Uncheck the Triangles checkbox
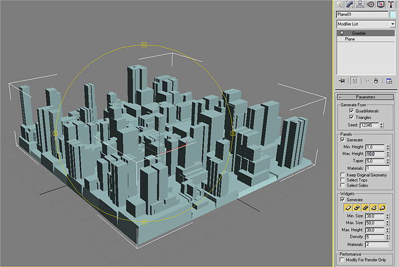 pos(352,117)
